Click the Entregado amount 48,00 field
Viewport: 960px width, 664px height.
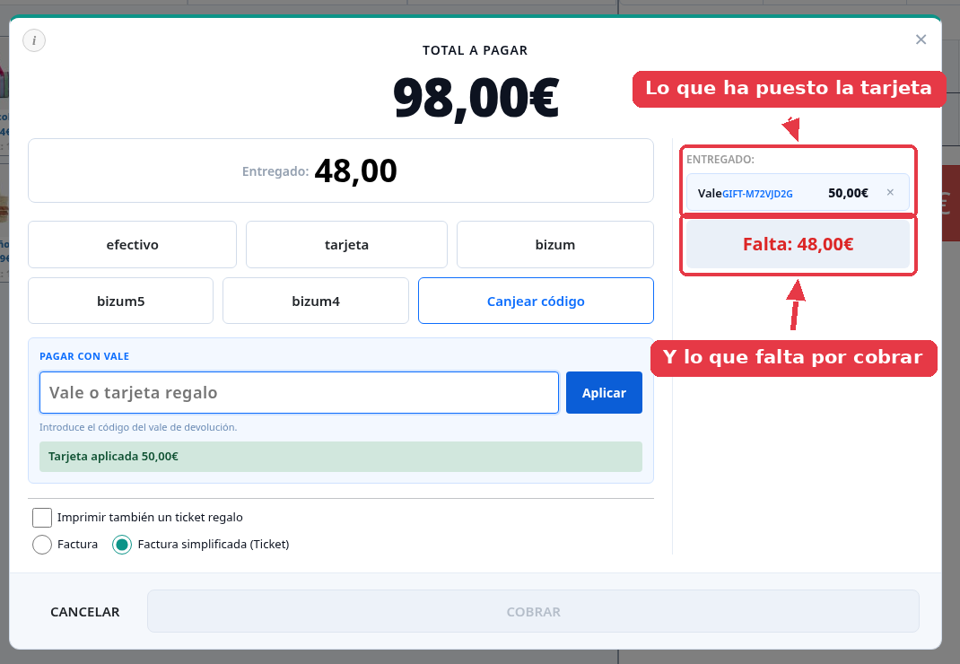click(340, 170)
